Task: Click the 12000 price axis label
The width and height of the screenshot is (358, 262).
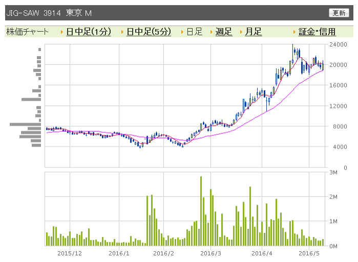Action: point(338,106)
